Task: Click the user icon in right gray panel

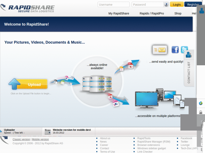Action: [x=202, y=11]
